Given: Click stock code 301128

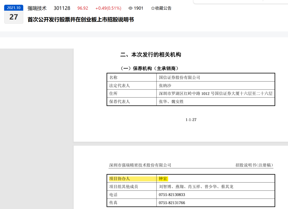Looking at the screenshot, I should (62, 8).
